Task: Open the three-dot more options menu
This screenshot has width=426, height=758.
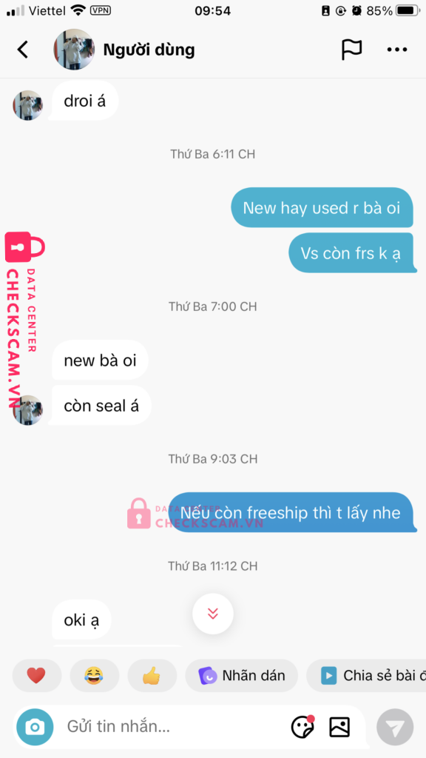Action: click(x=397, y=50)
